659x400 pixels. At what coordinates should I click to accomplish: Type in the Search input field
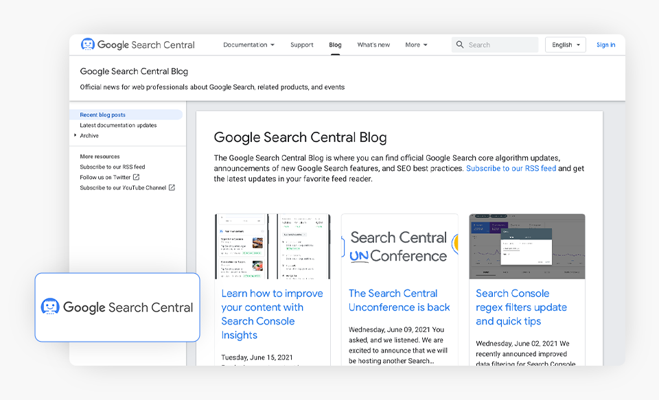point(501,45)
